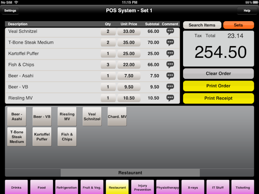Image resolution: width=259 pixels, height=194 pixels.
Task: Click the Restaurant category title bar
Action: pos(130,173)
